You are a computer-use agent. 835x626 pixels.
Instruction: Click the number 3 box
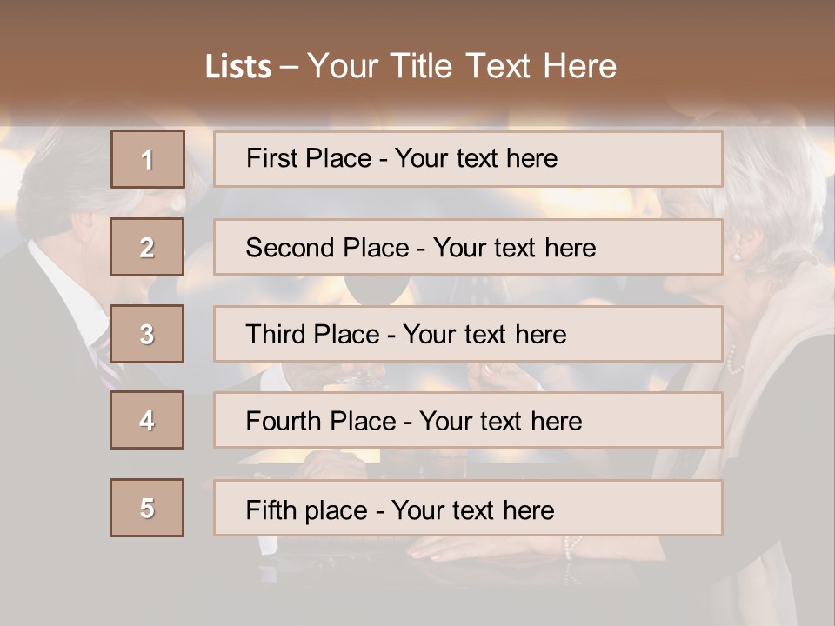(x=147, y=334)
